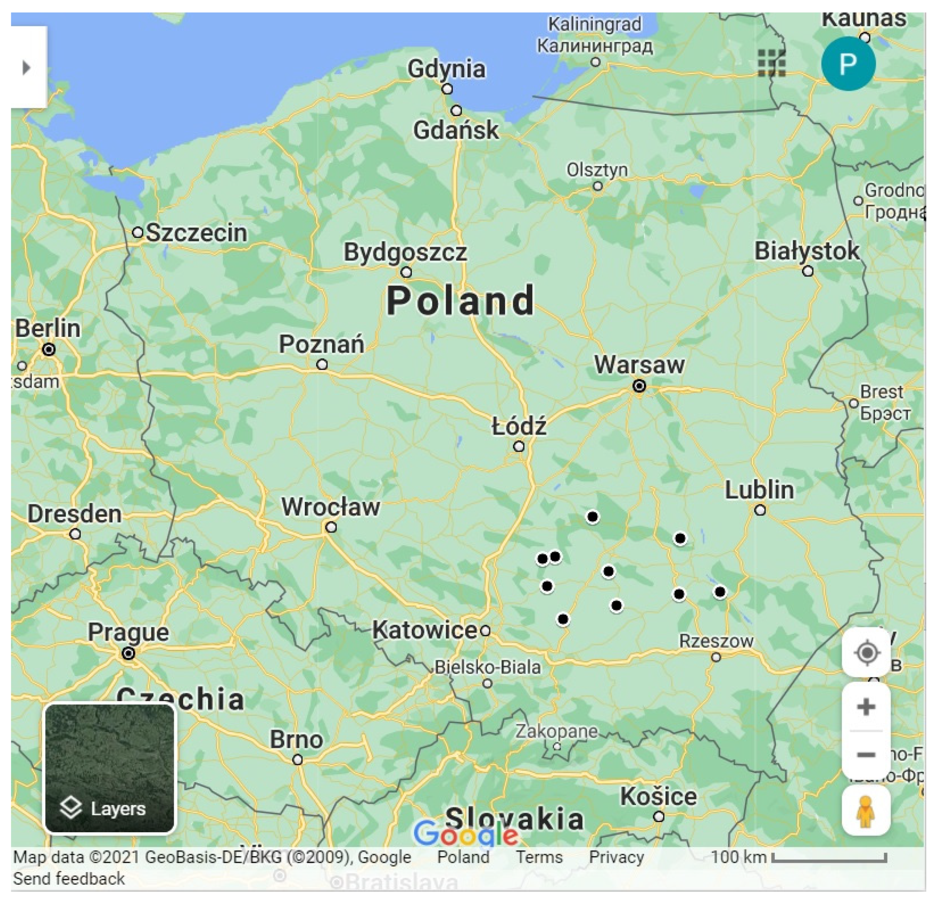Click the Send feedback link
This screenshot has height=905, width=937.
(69, 879)
